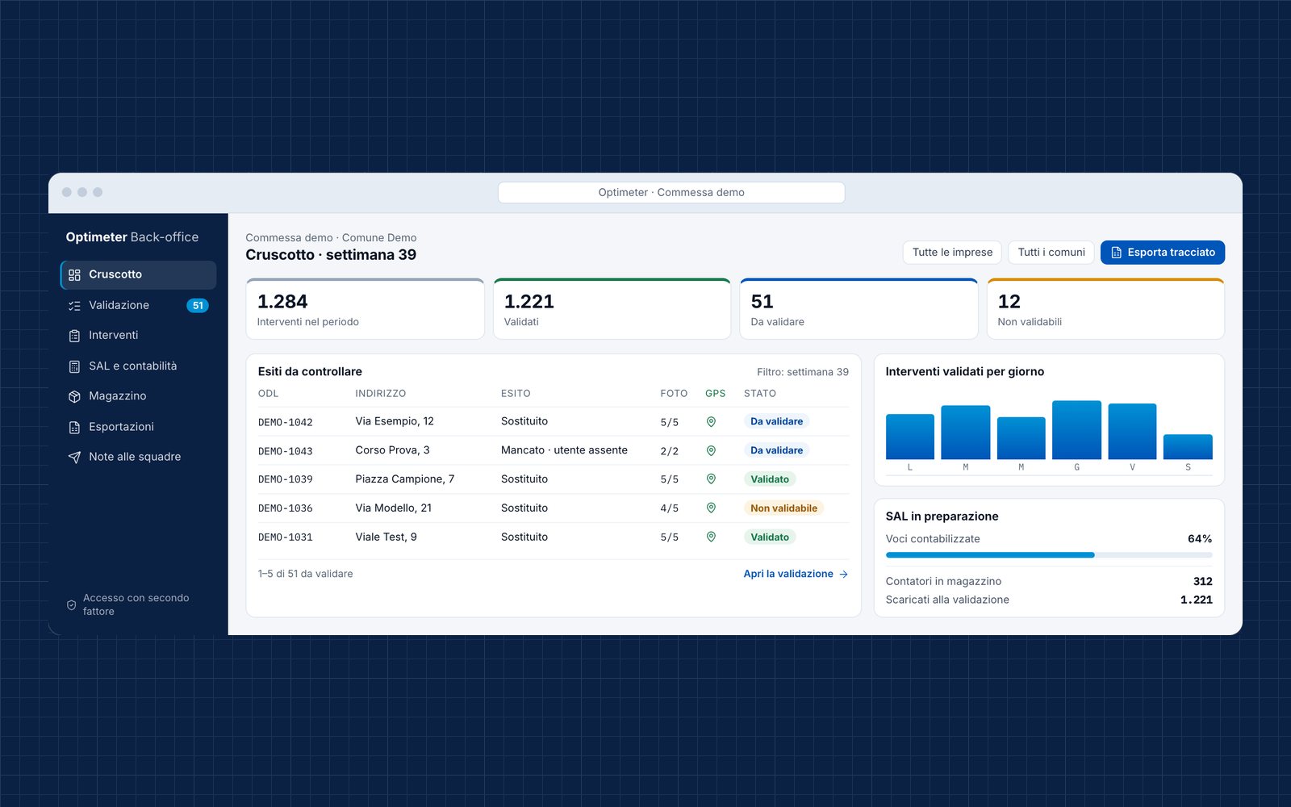
Task: Click the address Via Modello, 21
Action: pos(394,508)
